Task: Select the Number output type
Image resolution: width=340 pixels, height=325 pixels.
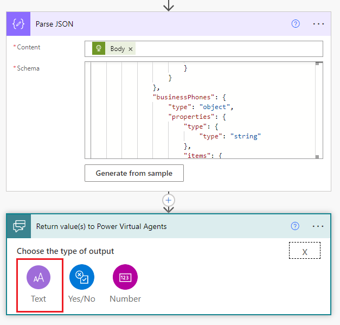Action: (125, 284)
